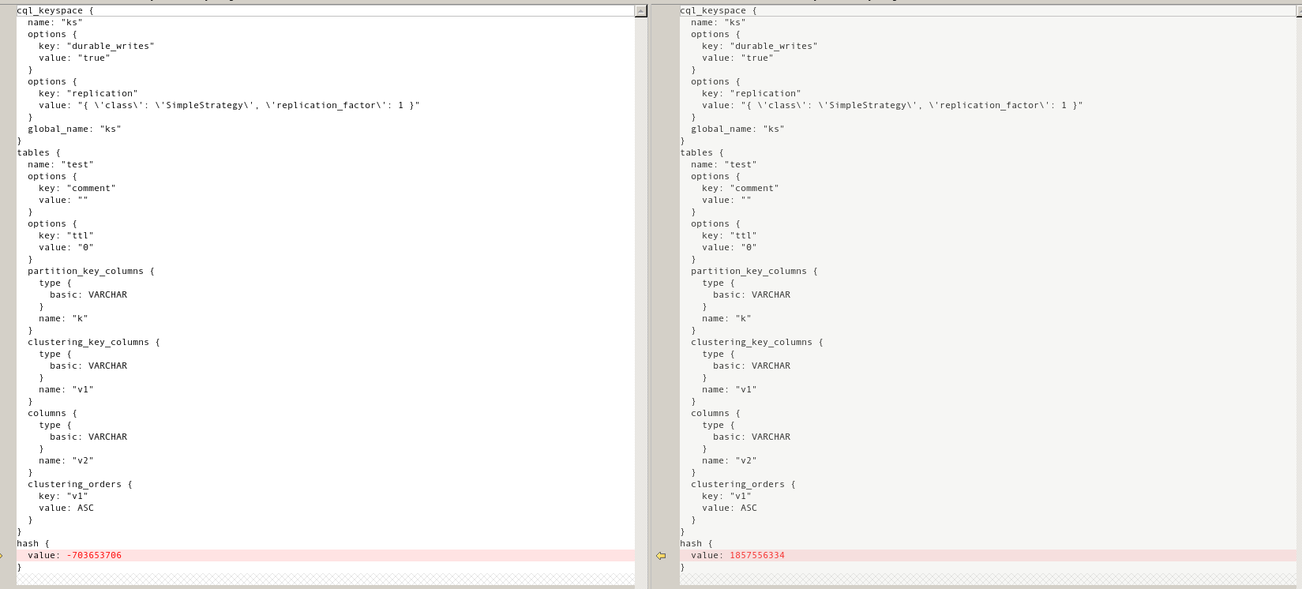
Task: Click 'name: "ks"' line in the left pane
Action: coord(54,23)
